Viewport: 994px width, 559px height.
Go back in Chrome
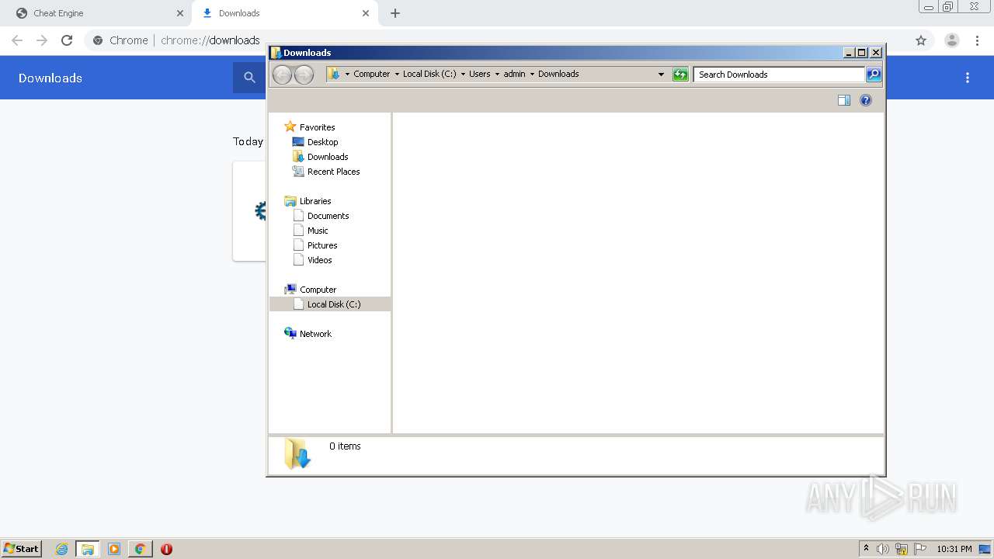[17, 40]
